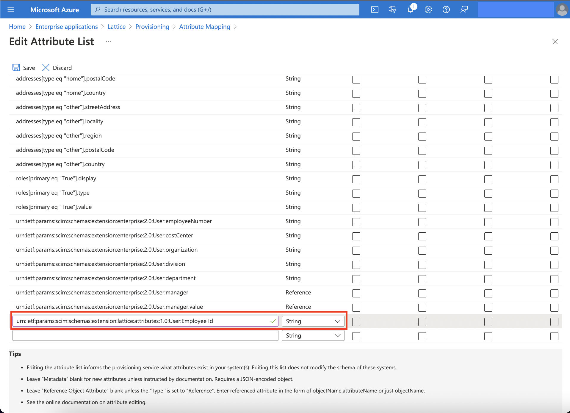Image resolution: width=570 pixels, height=413 pixels.
Task: Open the ellipsis menu beside Edit Attribute List
Action: coord(108,41)
